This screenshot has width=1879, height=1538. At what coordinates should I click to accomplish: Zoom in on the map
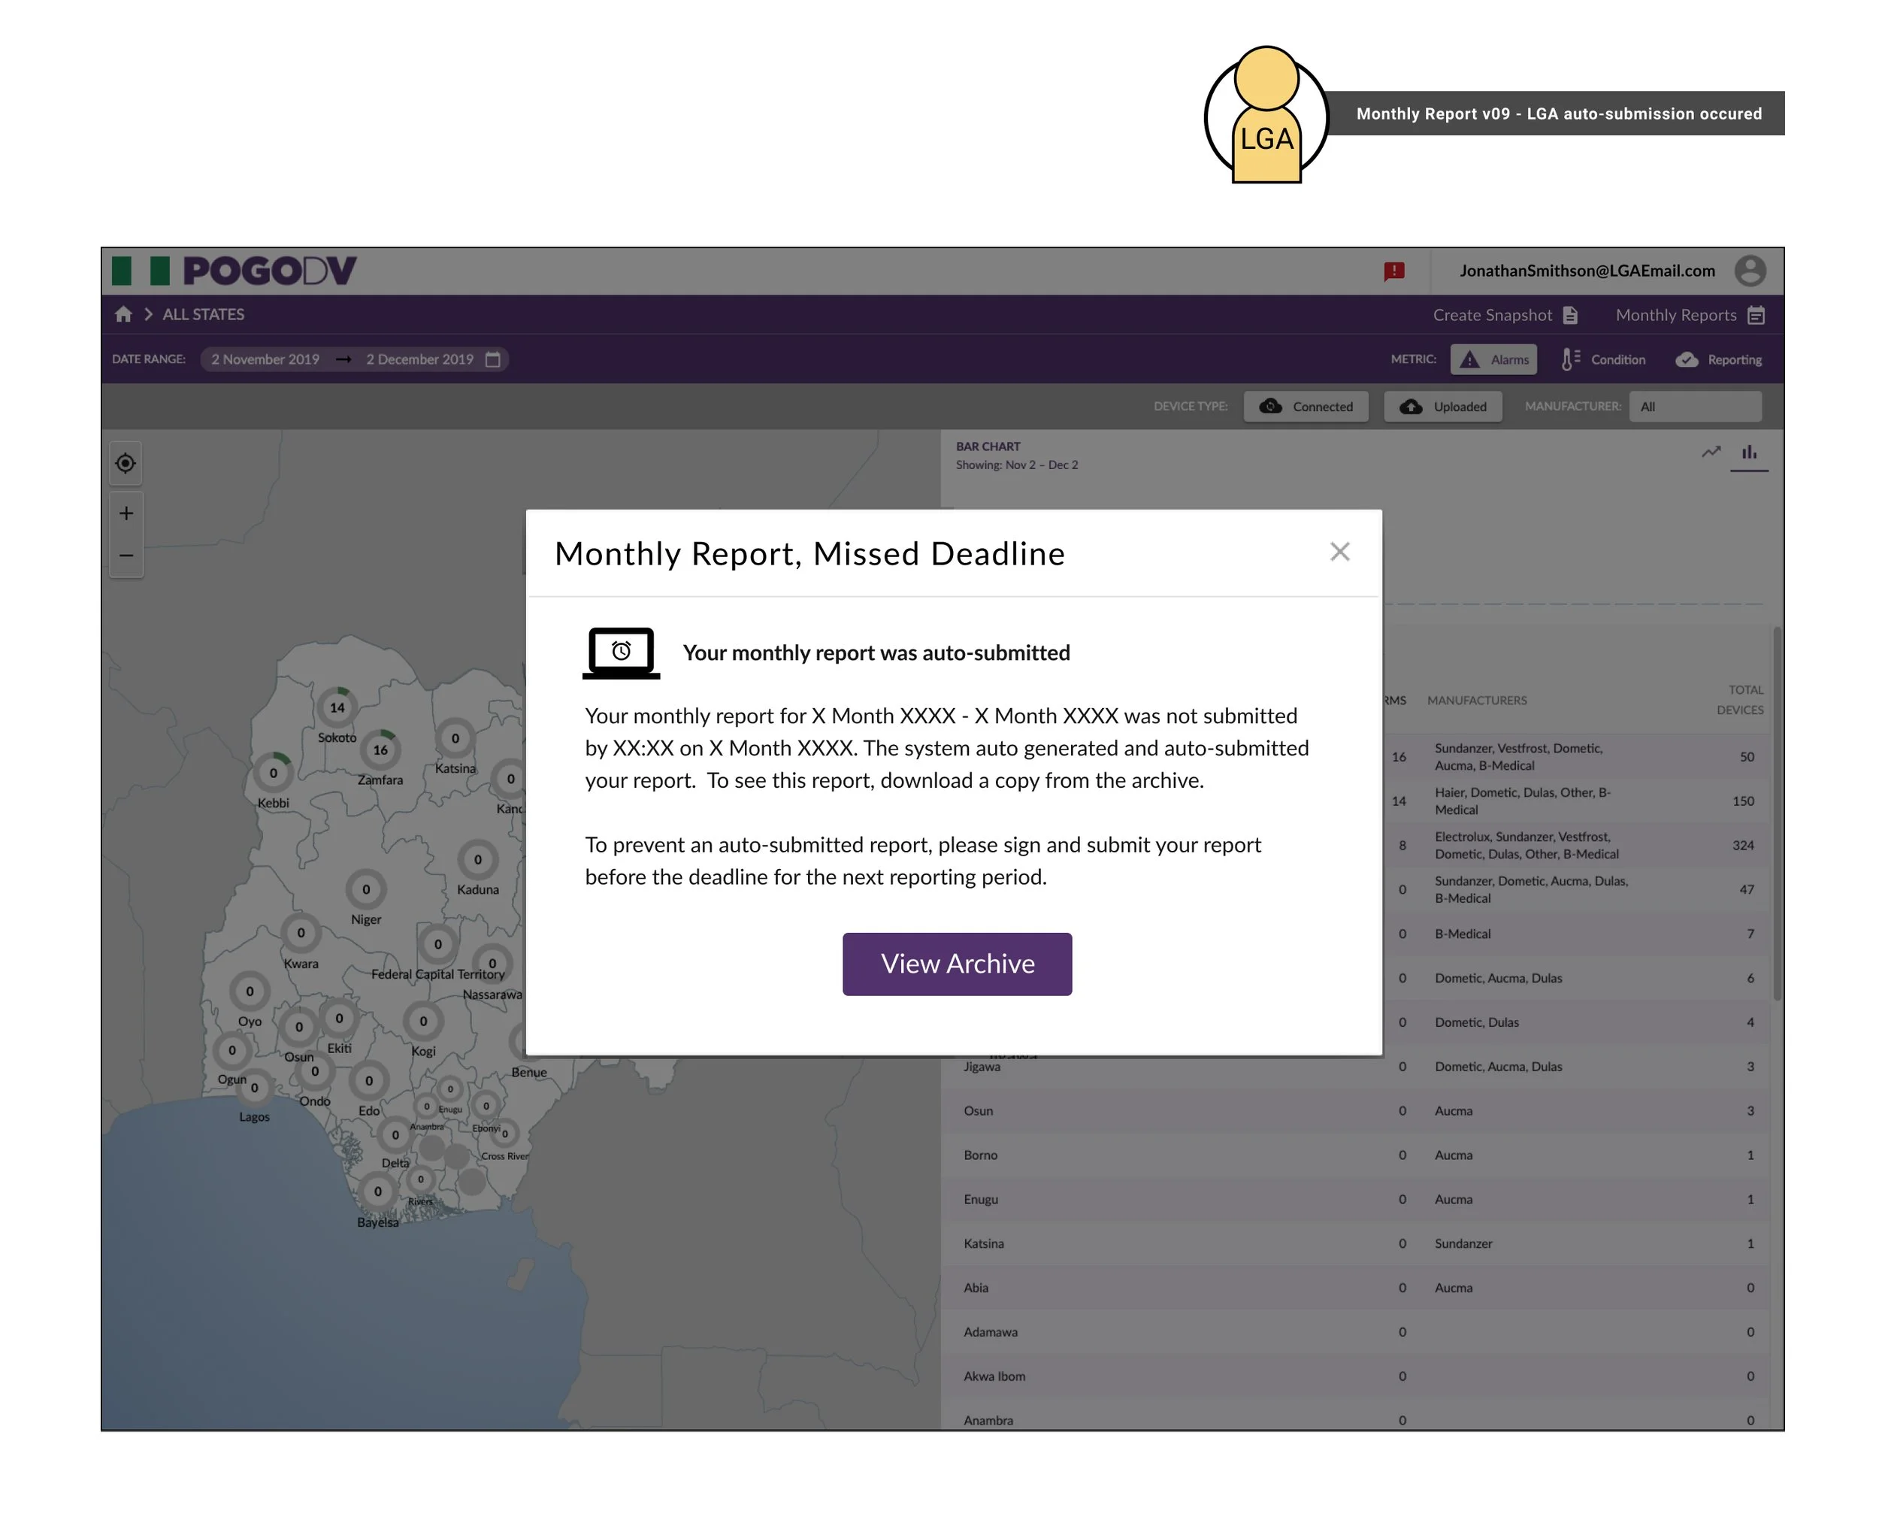126,514
